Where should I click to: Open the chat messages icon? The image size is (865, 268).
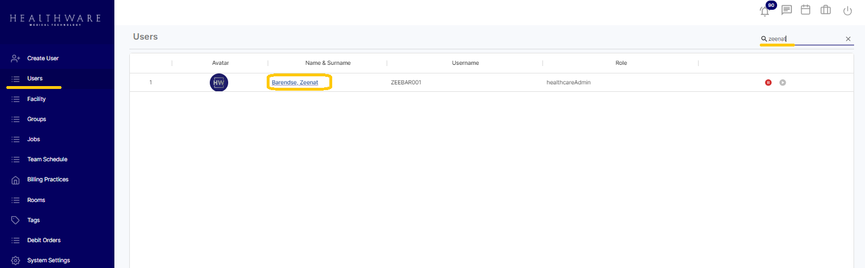pos(786,10)
